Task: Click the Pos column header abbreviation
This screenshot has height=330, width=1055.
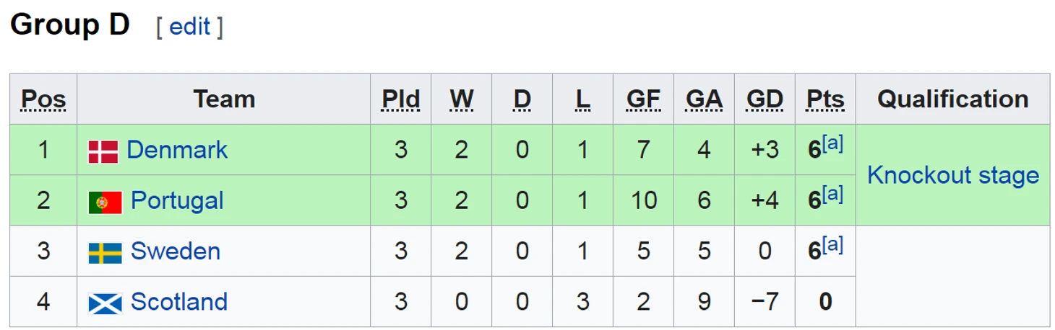Action: tap(43, 99)
